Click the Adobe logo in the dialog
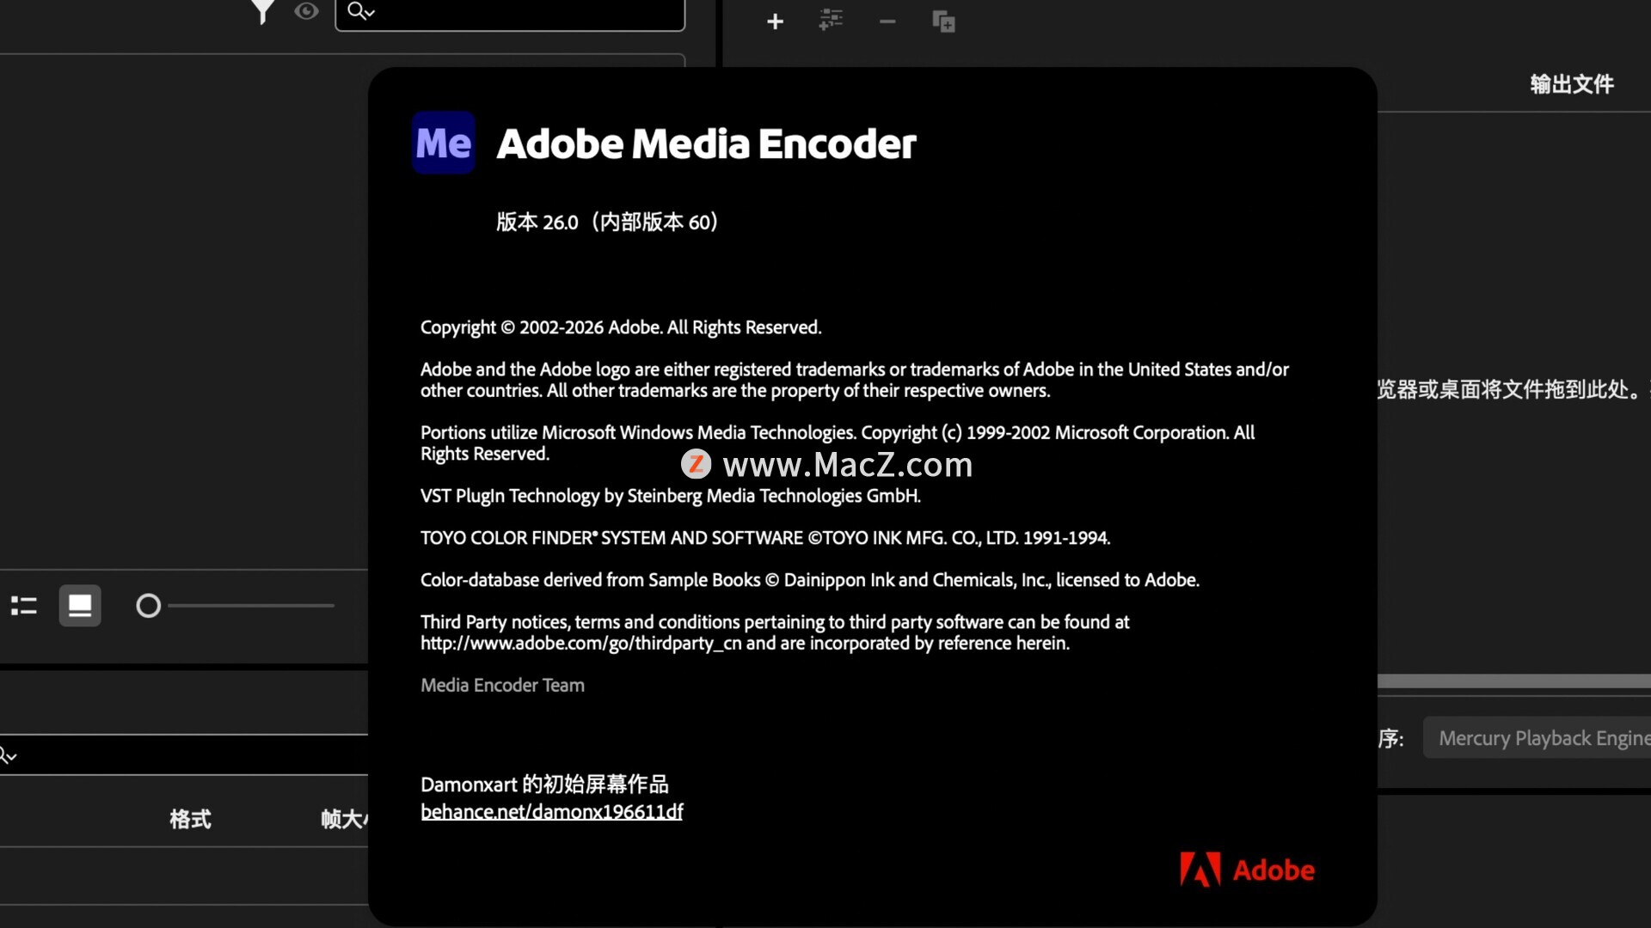The height and width of the screenshot is (928, 1651). pos(1247,870)
